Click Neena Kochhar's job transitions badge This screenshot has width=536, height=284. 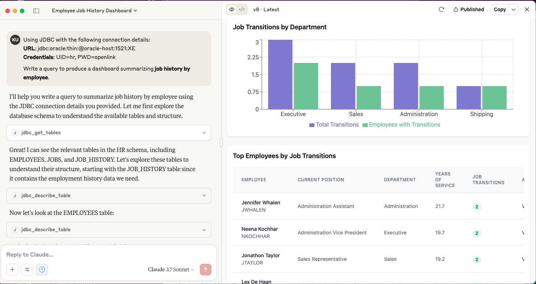(477, 233)
